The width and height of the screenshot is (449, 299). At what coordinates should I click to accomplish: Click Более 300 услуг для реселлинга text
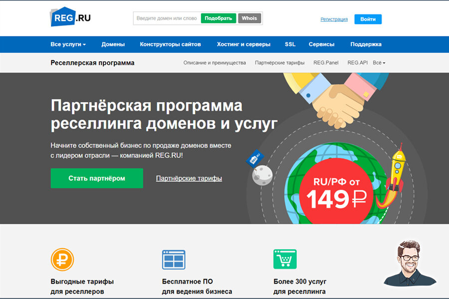pos(300,287)
